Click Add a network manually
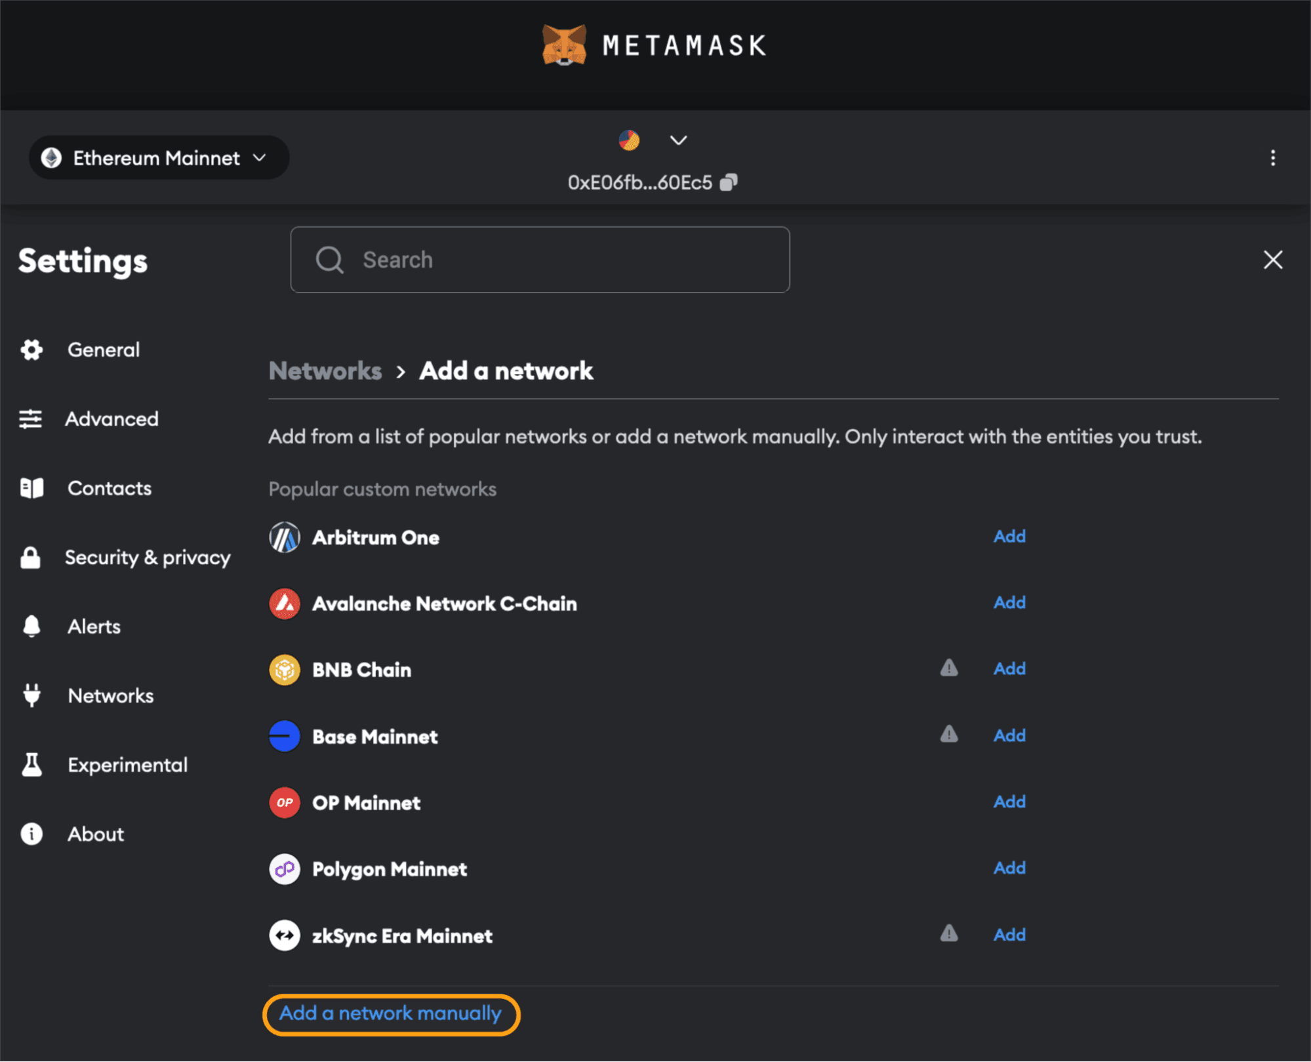 click(x=391, y=1014)
